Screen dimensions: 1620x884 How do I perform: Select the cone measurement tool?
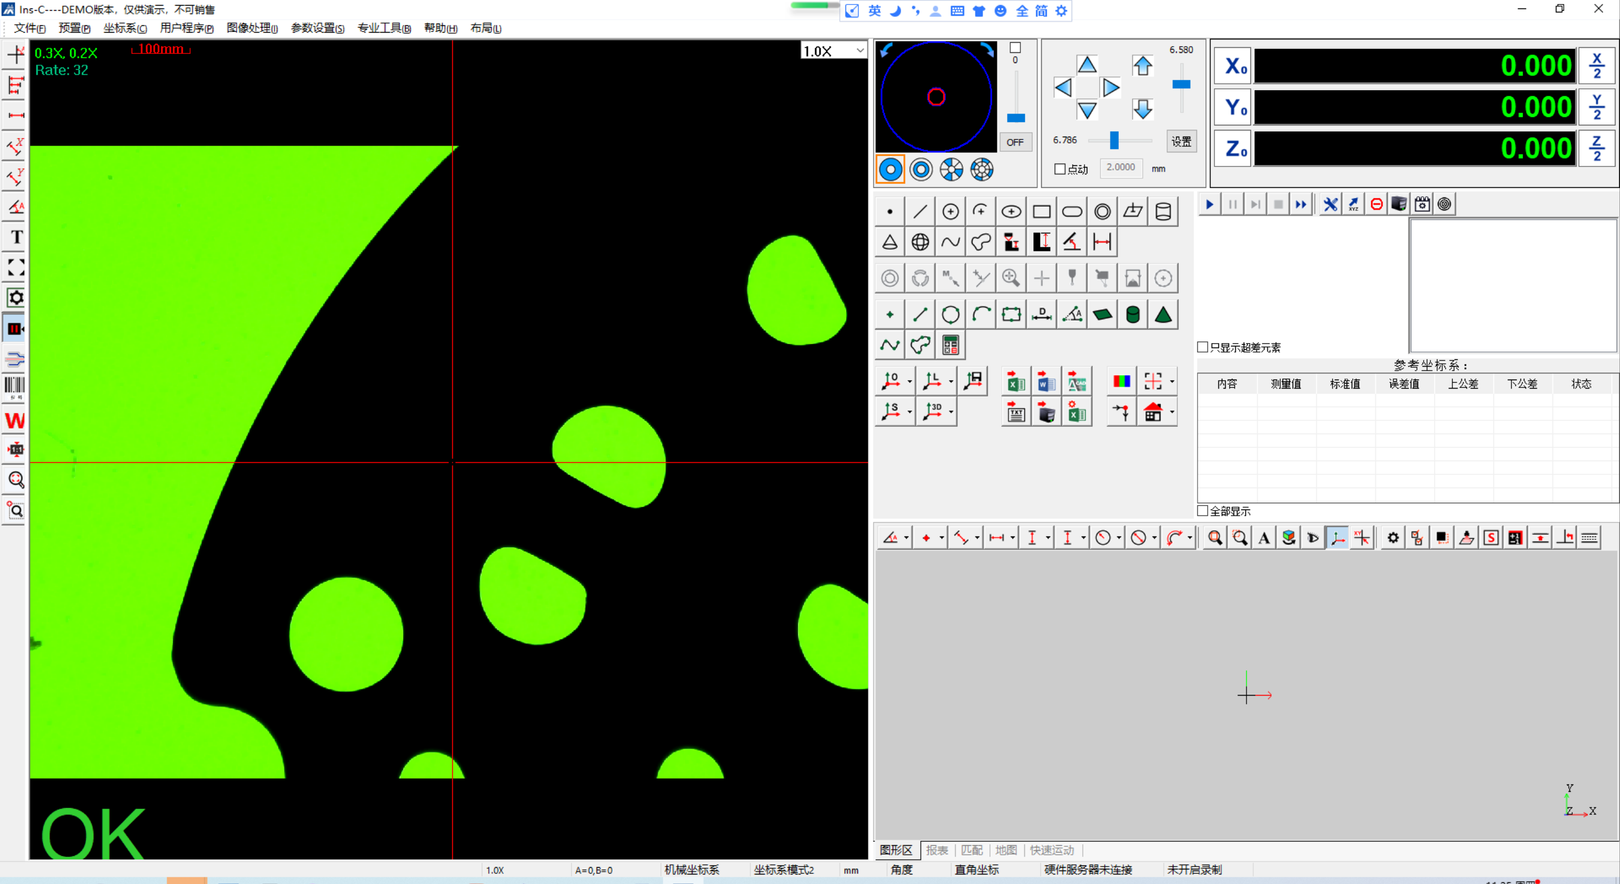(889, 242)
